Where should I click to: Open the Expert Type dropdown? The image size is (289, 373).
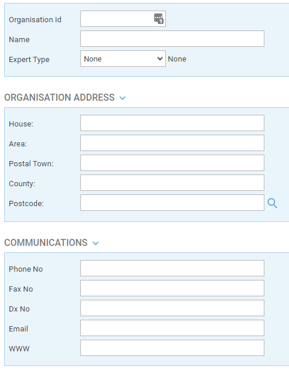(x=123, y=59)
